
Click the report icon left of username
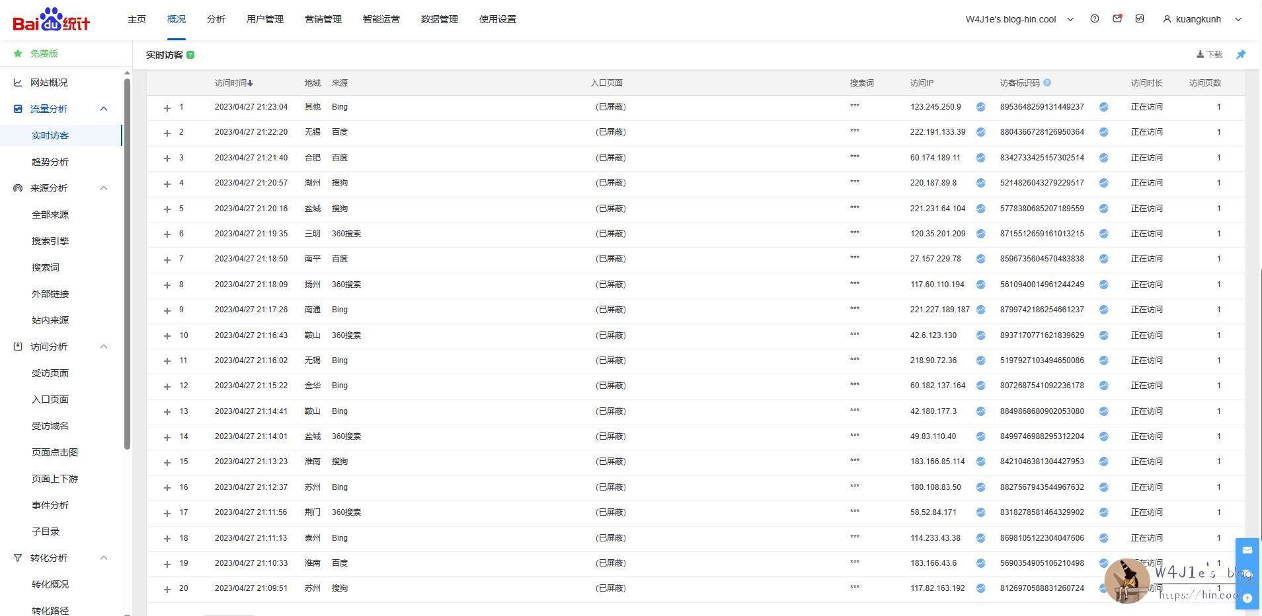pyautogui.click(x=1140, y=19)
